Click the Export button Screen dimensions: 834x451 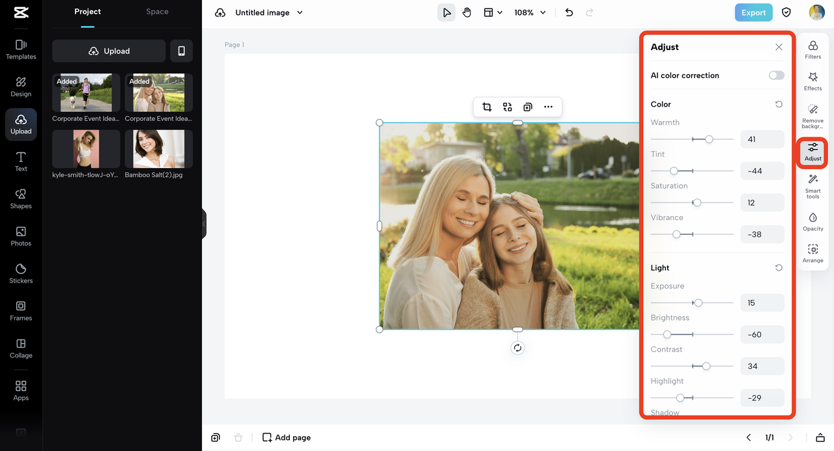coord(753,12)
